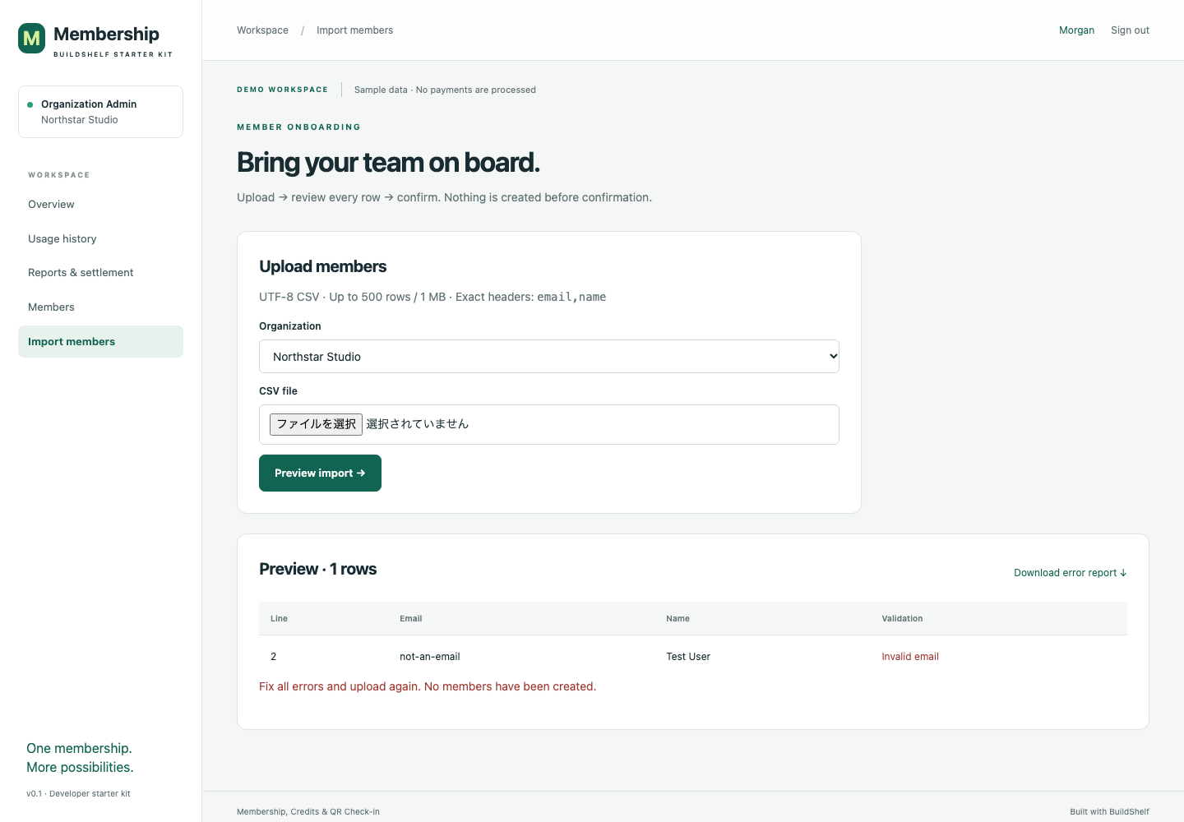Click the green Membership M logo icon
Image resolution: width=1184 pixels, height=822 pixels.
[x=32, y=38]
